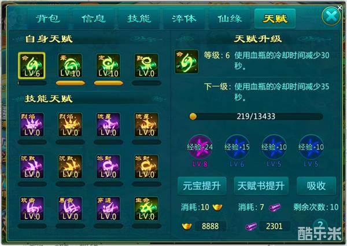Open the 淬体 tab
This screenshot has width=347, height=246.
tap(184, 19)
